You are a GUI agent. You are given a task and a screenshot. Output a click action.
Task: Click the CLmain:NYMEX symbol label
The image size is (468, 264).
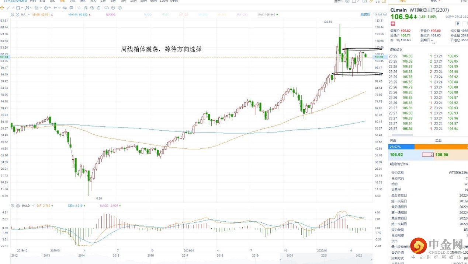[x=15, y=1]
